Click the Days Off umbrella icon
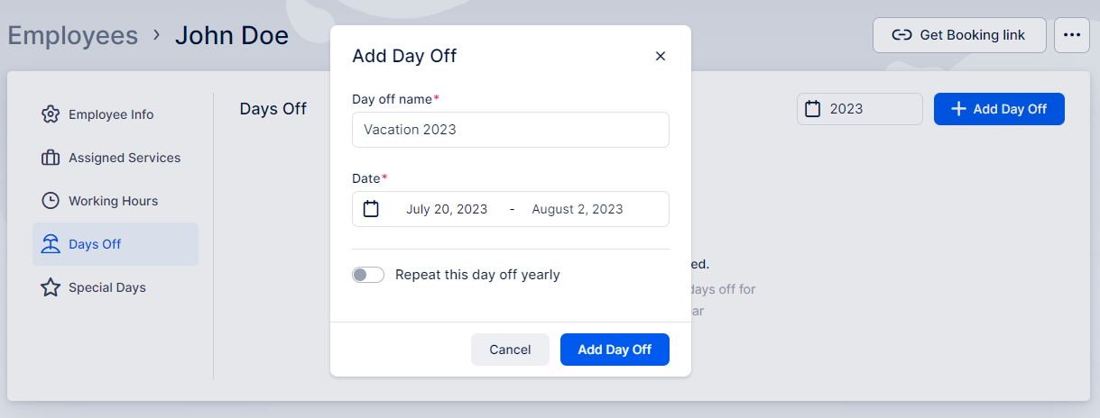The image size is (1100, 418). 51,244
